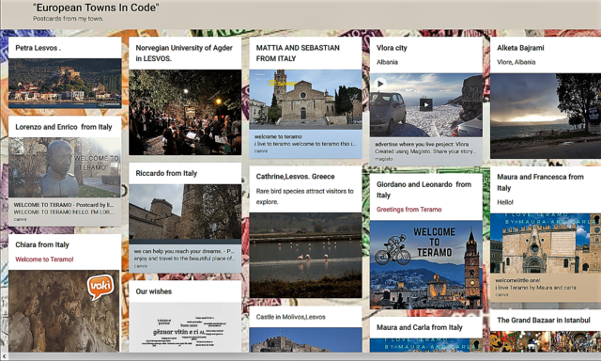Open the Welcome to Teramo cyclist poster
This screenshot has width=601, height=361.
[x=425, y=265]
